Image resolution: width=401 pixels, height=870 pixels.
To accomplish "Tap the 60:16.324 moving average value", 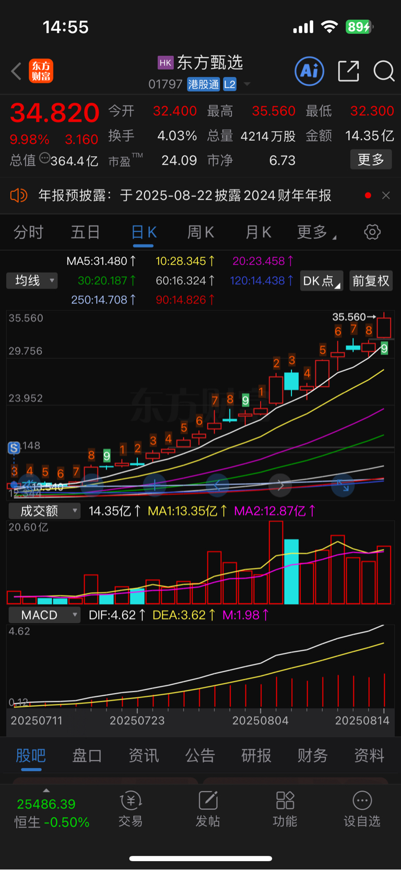I will 185,281.
